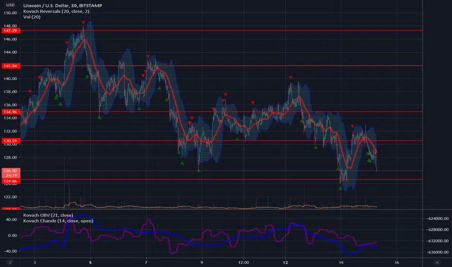Click the A auto-scale icon at bottom right

pyautogui.click(x=437, y=262)
